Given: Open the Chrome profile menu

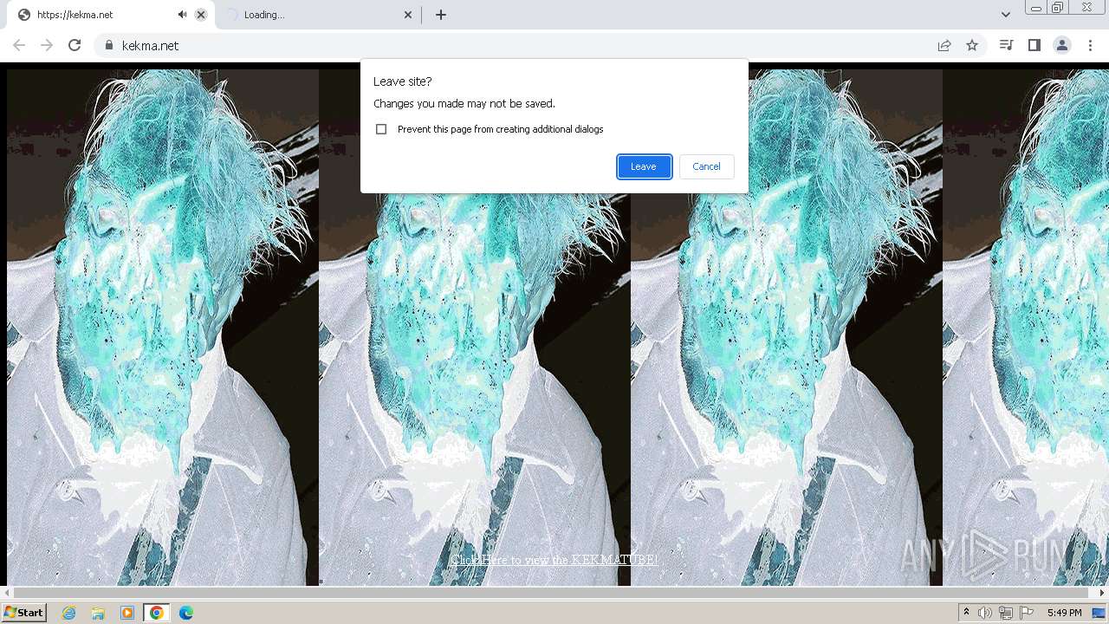Looking at the screenshot, I should [x=1062, y=45].
